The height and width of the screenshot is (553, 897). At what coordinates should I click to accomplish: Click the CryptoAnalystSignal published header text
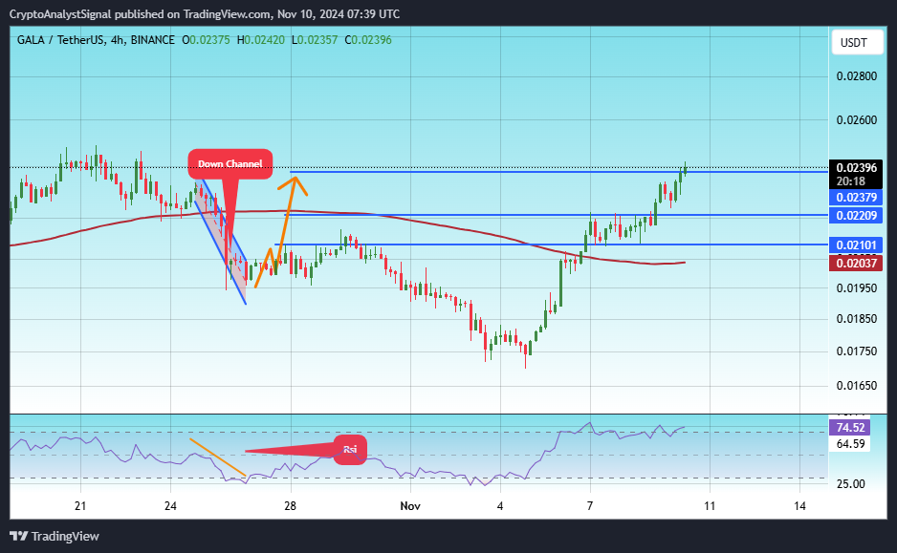[205, 13]
